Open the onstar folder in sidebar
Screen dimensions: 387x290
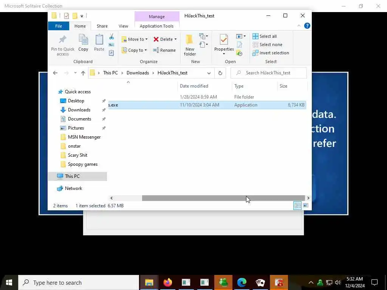[74, 146]
